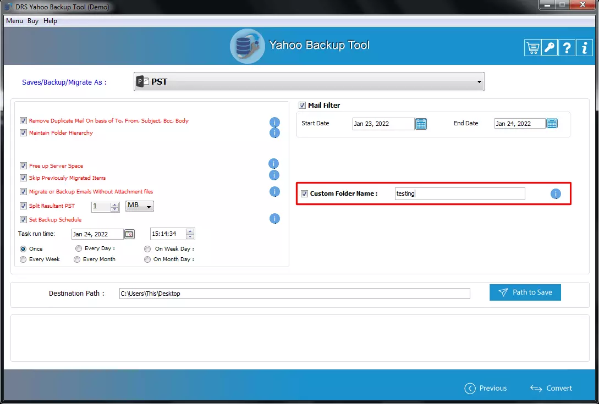Disable Set Backup Schedule checkbox
The image size is (599, 404).
[x=23, y=219]
